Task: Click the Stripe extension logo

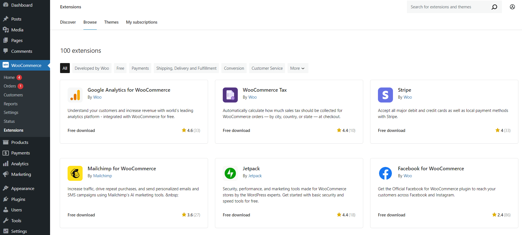Action: click(385, 95)
